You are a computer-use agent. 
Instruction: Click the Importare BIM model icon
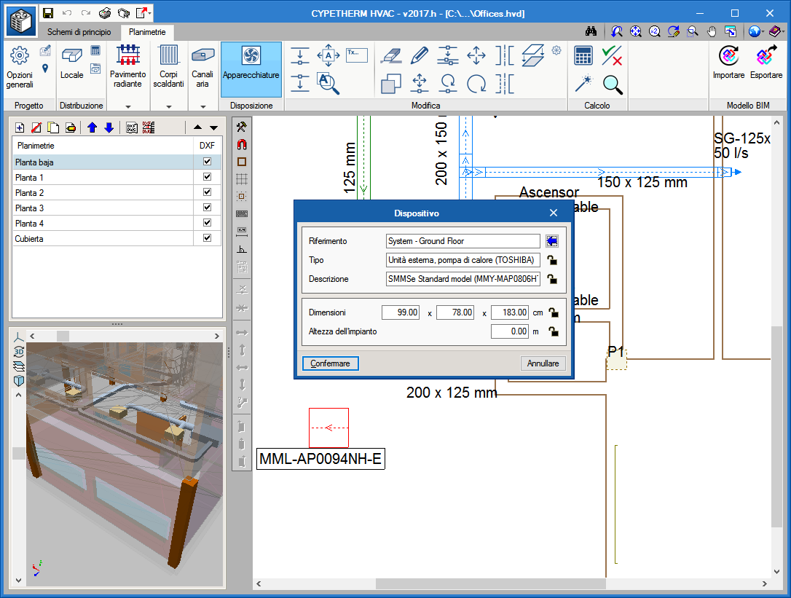tap(728, 62)
